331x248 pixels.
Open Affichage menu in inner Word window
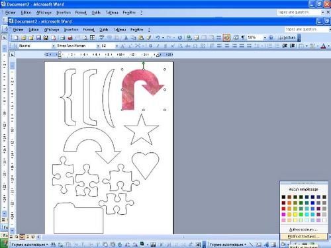coord(52,30)
